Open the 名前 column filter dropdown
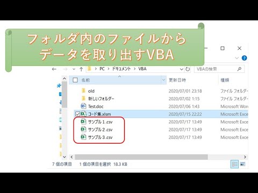 point(163,80)
